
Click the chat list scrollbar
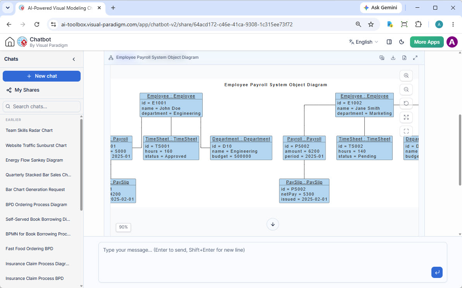pos(81,165)
